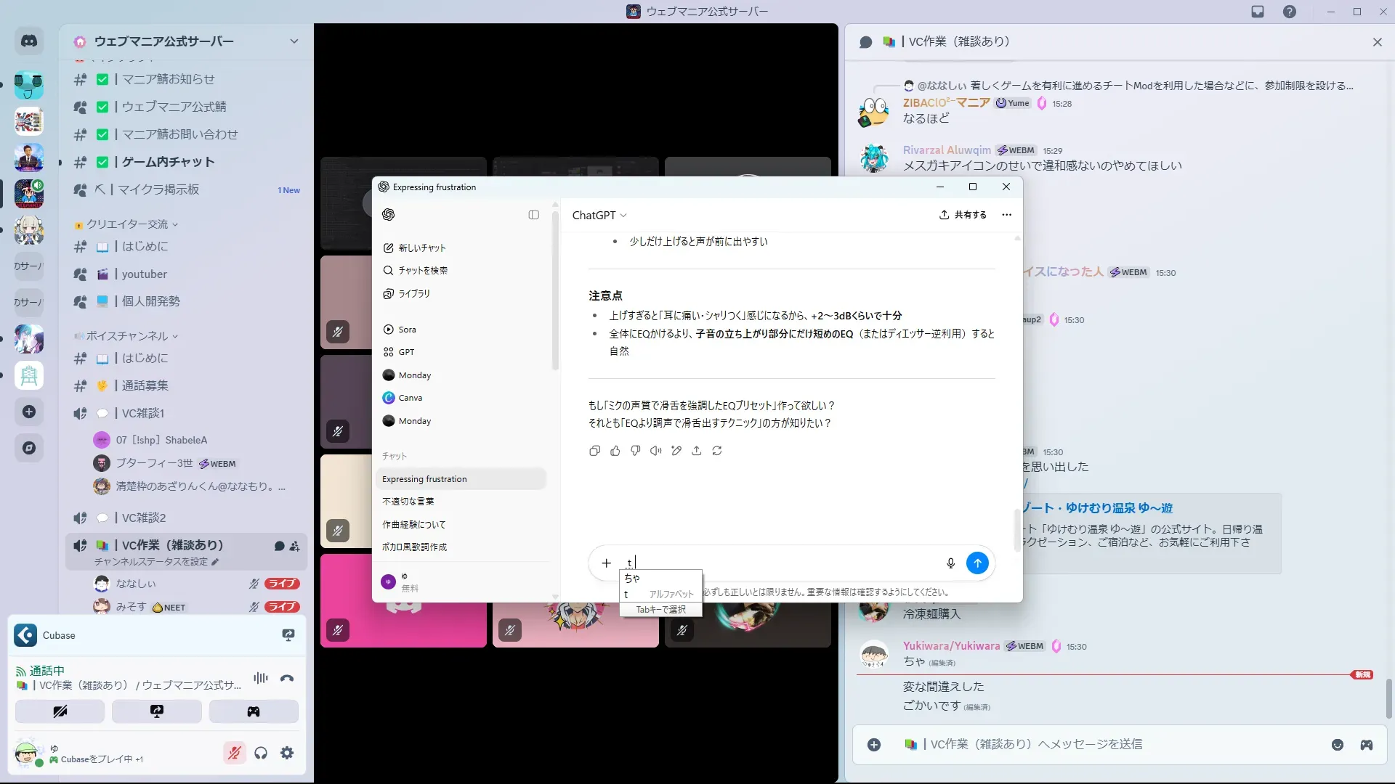This screenshot has height=784, width=1395.
Task: Click the microphone dictation icon in ChatGPT input
Action: 950,563
